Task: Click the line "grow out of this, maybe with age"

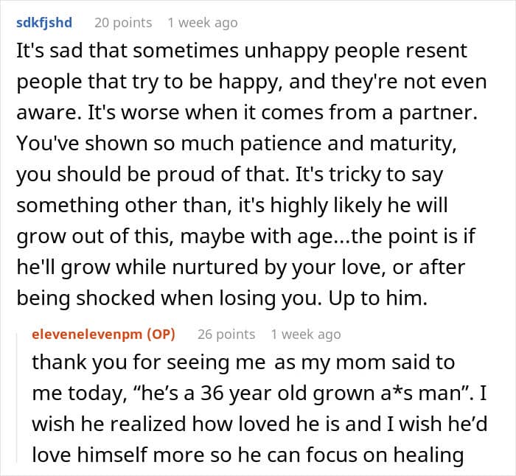Action: point(245,237)
